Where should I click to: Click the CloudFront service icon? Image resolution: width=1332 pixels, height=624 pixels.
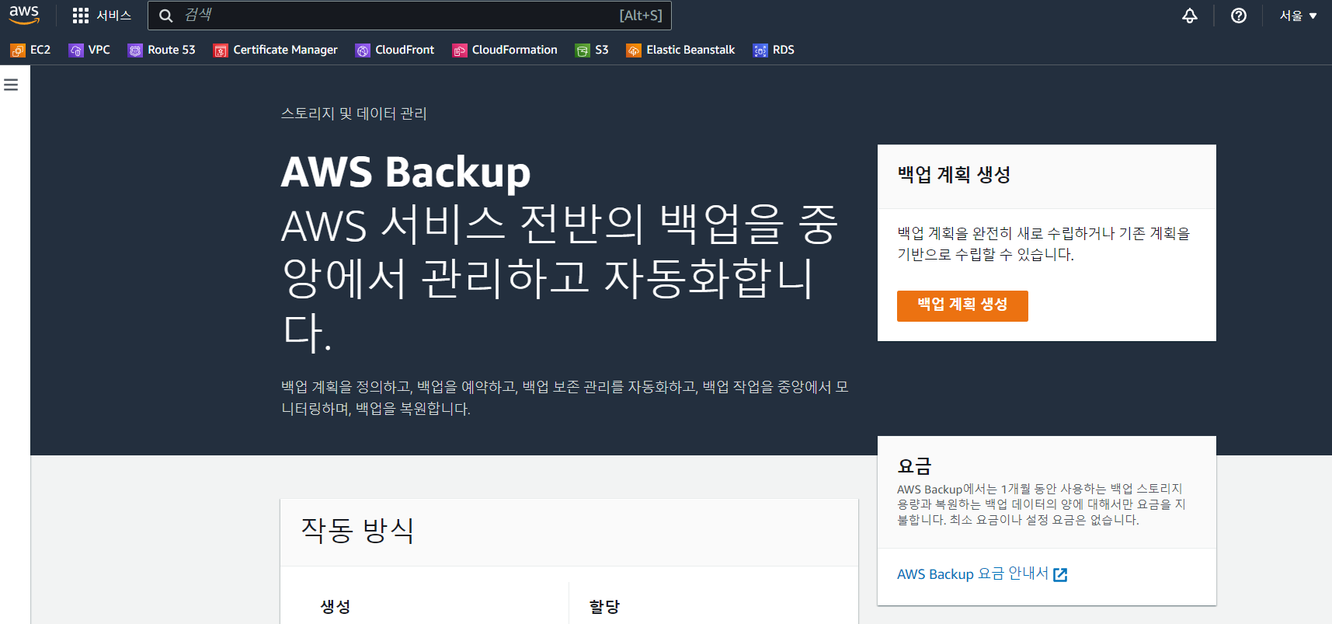[x=363, y=51]
